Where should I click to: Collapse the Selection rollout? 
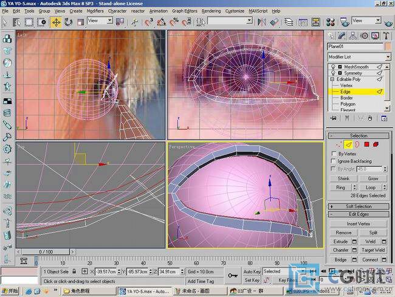tap(359, 136)
